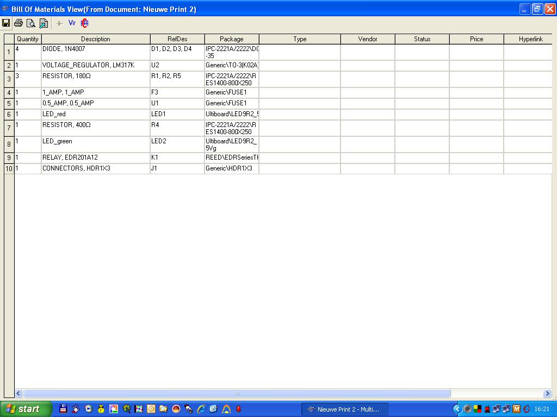The height and width of the screenshot is (417, 557).
Task: Click the Save floppy disk icon in toolbar
Action: coord(6,23)
